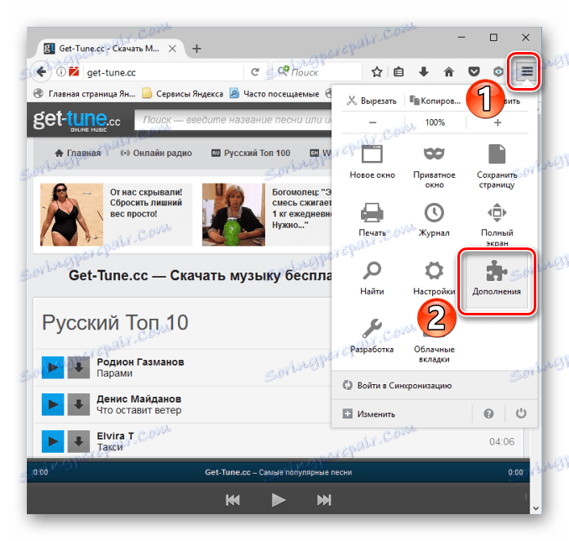Open Сервисы Яндекса bookmark folder
The image size is (569, 541).
[x=183, y=94]
